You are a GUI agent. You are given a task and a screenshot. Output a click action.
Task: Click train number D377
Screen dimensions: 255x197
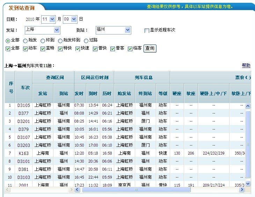pyautogui.click(x=24, y=113)
